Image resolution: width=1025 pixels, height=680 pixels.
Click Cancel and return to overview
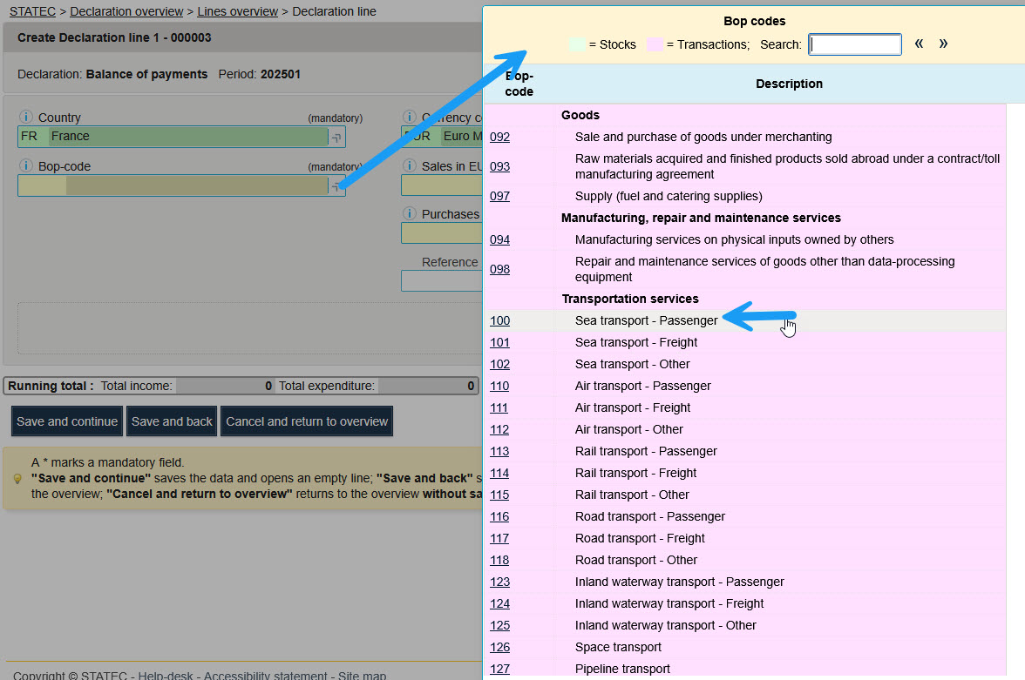pos(307,421)
